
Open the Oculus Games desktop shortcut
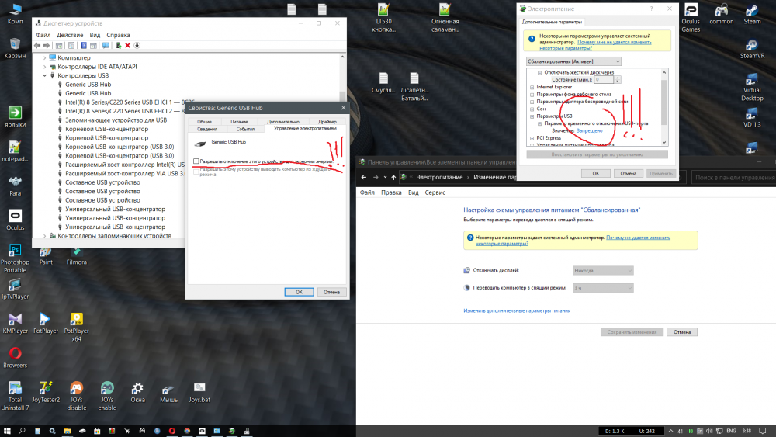tap(691, 18)
